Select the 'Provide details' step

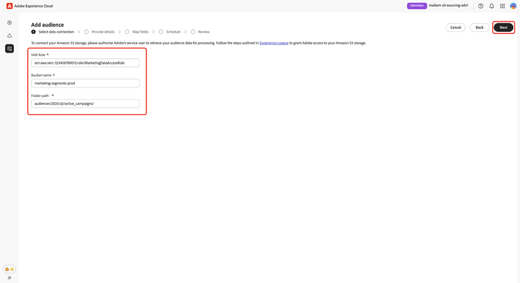coord(99,32)
